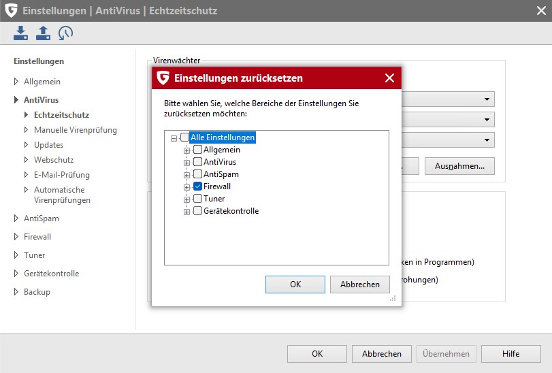The image size is (552, 373).
Task: Select Allgemein in the settings sidebar
Action: pos(42,82)
